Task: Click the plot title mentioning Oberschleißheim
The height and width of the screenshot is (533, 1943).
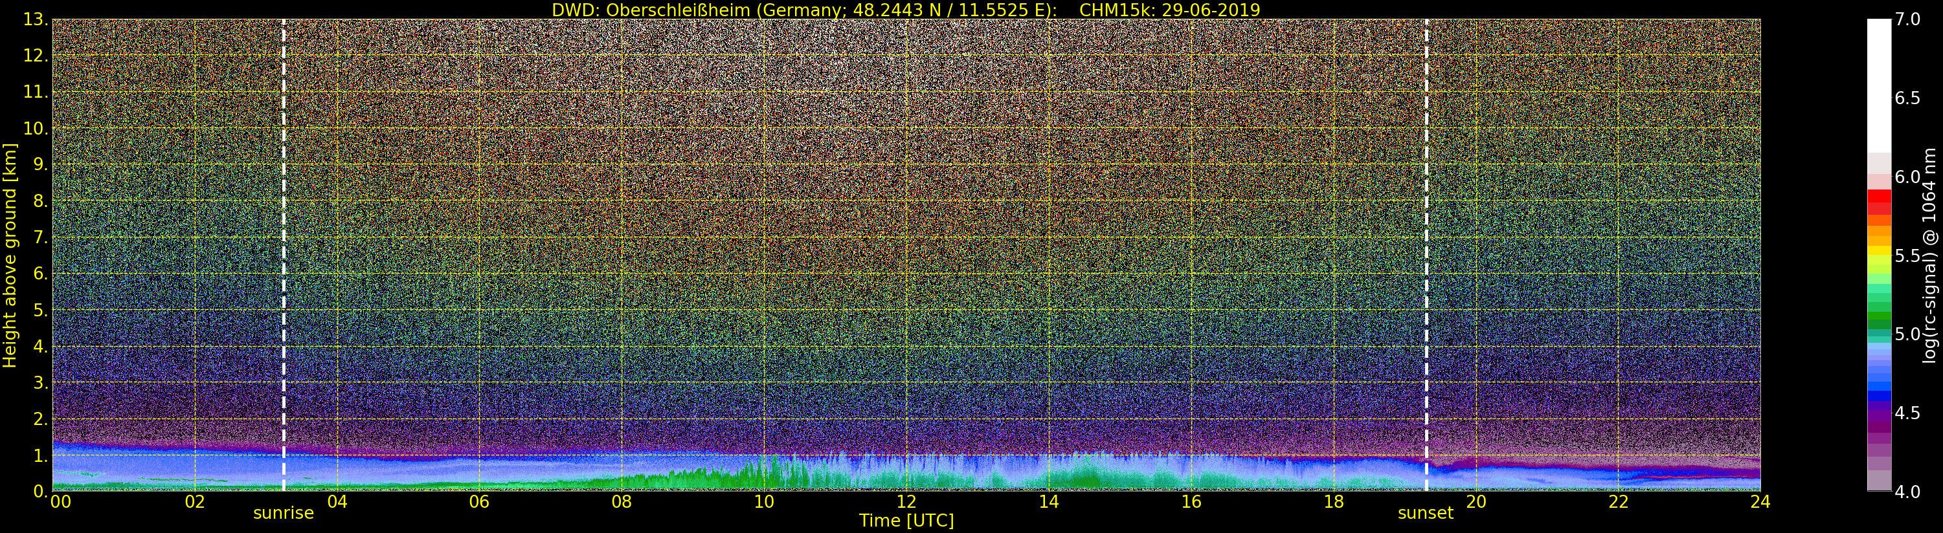Action: click(906, 10)
